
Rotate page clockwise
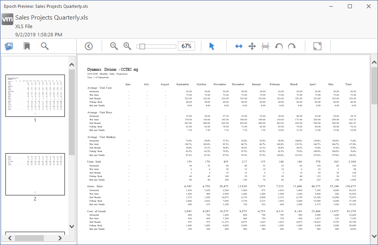pyautogui.click(x=292, y=46)
